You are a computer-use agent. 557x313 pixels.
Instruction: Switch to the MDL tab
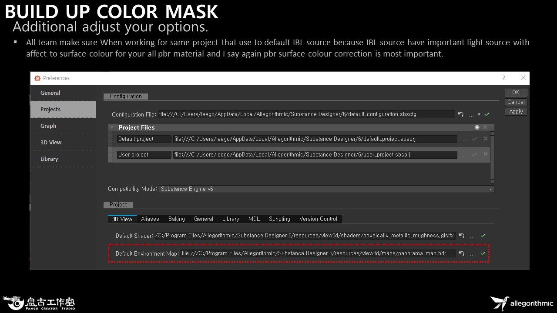(254, 219)
